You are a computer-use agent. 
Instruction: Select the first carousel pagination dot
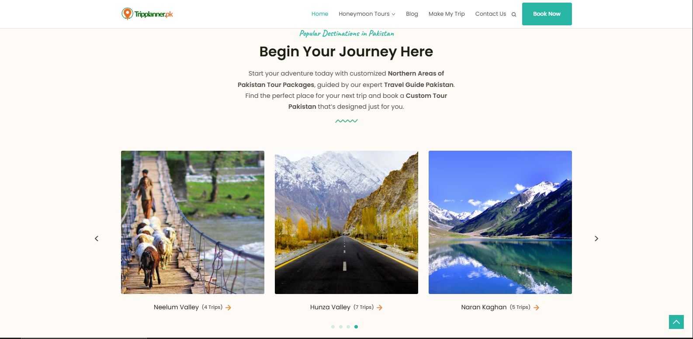(x=333, y=327)
